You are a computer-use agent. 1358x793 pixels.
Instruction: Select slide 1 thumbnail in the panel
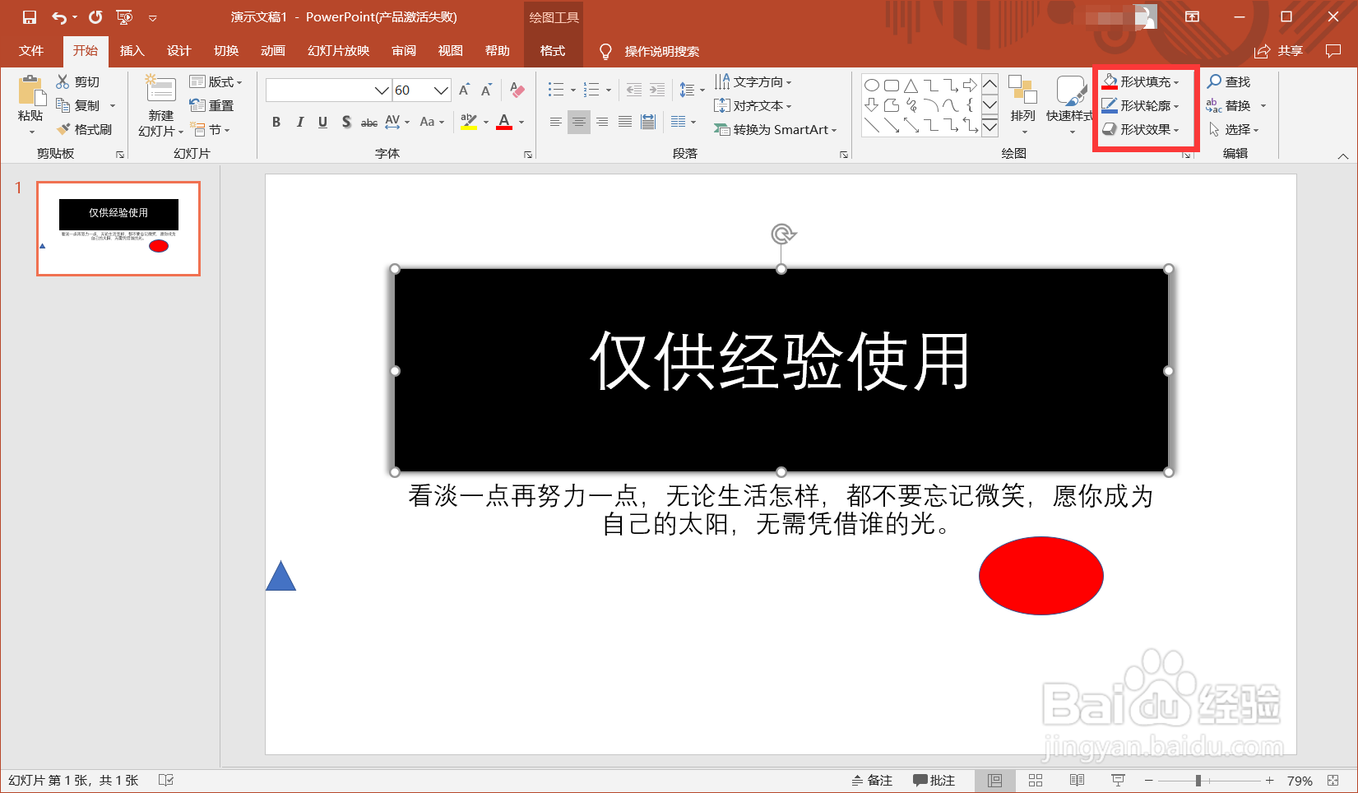[x=118, y=229]
